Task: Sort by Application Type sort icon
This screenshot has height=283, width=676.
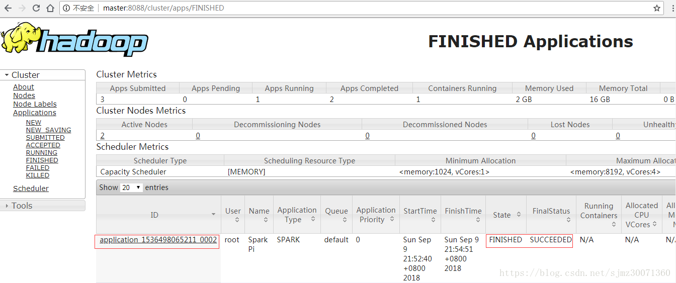Action: (313, 219)
